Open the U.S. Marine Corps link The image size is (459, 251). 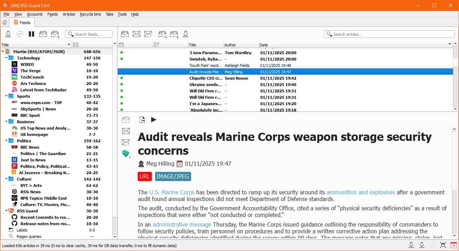click(x=172, y=192)
